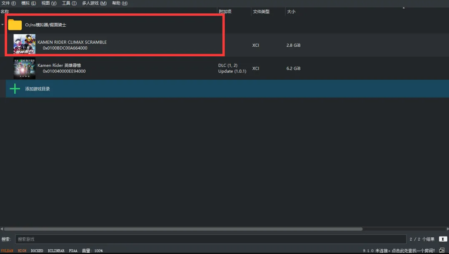The width and height of the screenshot is (449, 254).
Task: Click the clear search filter button
Action: pos(443,239)
